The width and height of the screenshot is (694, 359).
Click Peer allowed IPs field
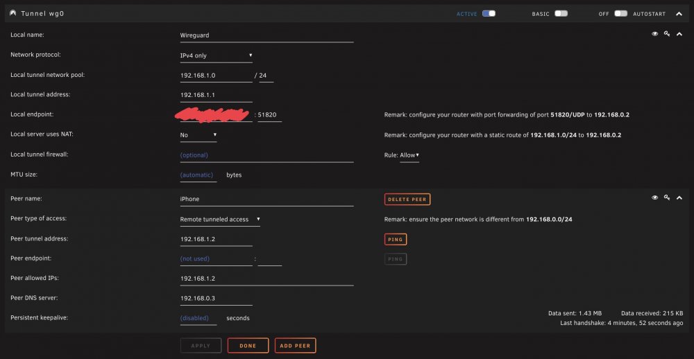point(266,279)
